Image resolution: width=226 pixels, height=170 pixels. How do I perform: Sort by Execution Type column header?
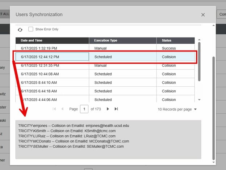pyautogui.click(x=122, y=40)
